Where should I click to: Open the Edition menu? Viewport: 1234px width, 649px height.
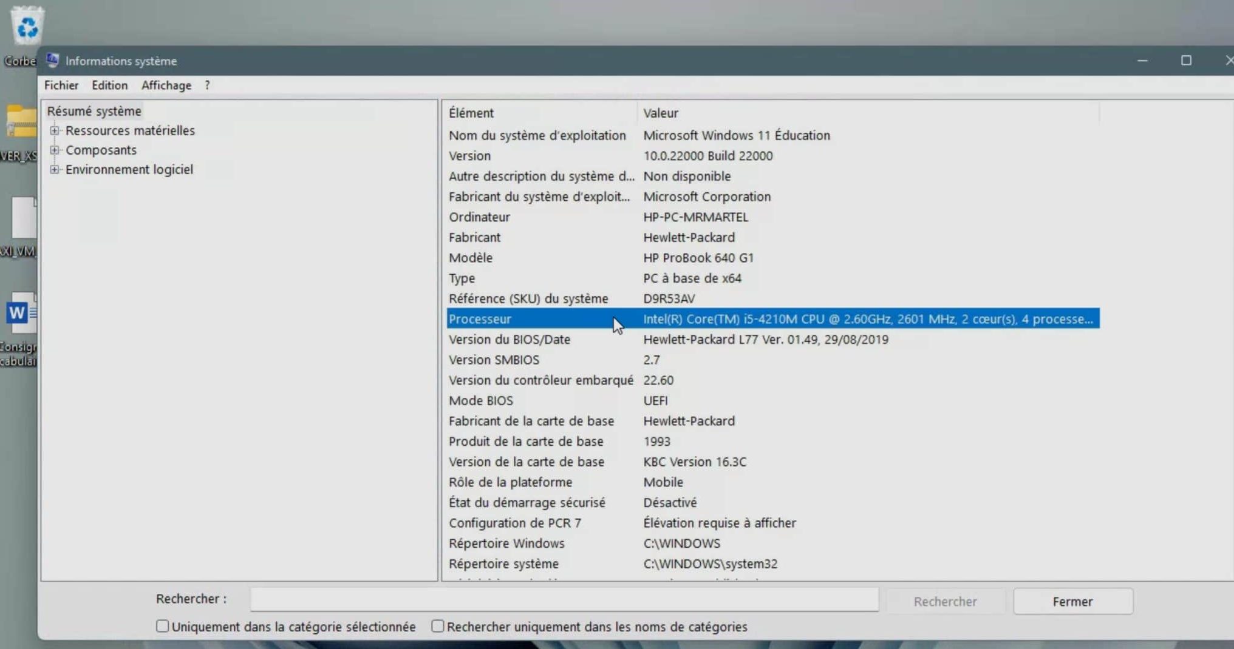pyautogui.click(x=109, y=86)
